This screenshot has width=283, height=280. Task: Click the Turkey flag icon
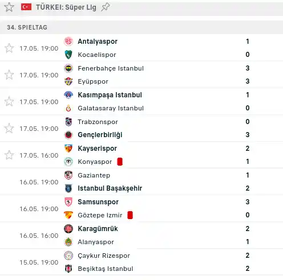click(26, 7)
